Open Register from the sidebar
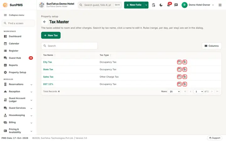 (18, 51)
